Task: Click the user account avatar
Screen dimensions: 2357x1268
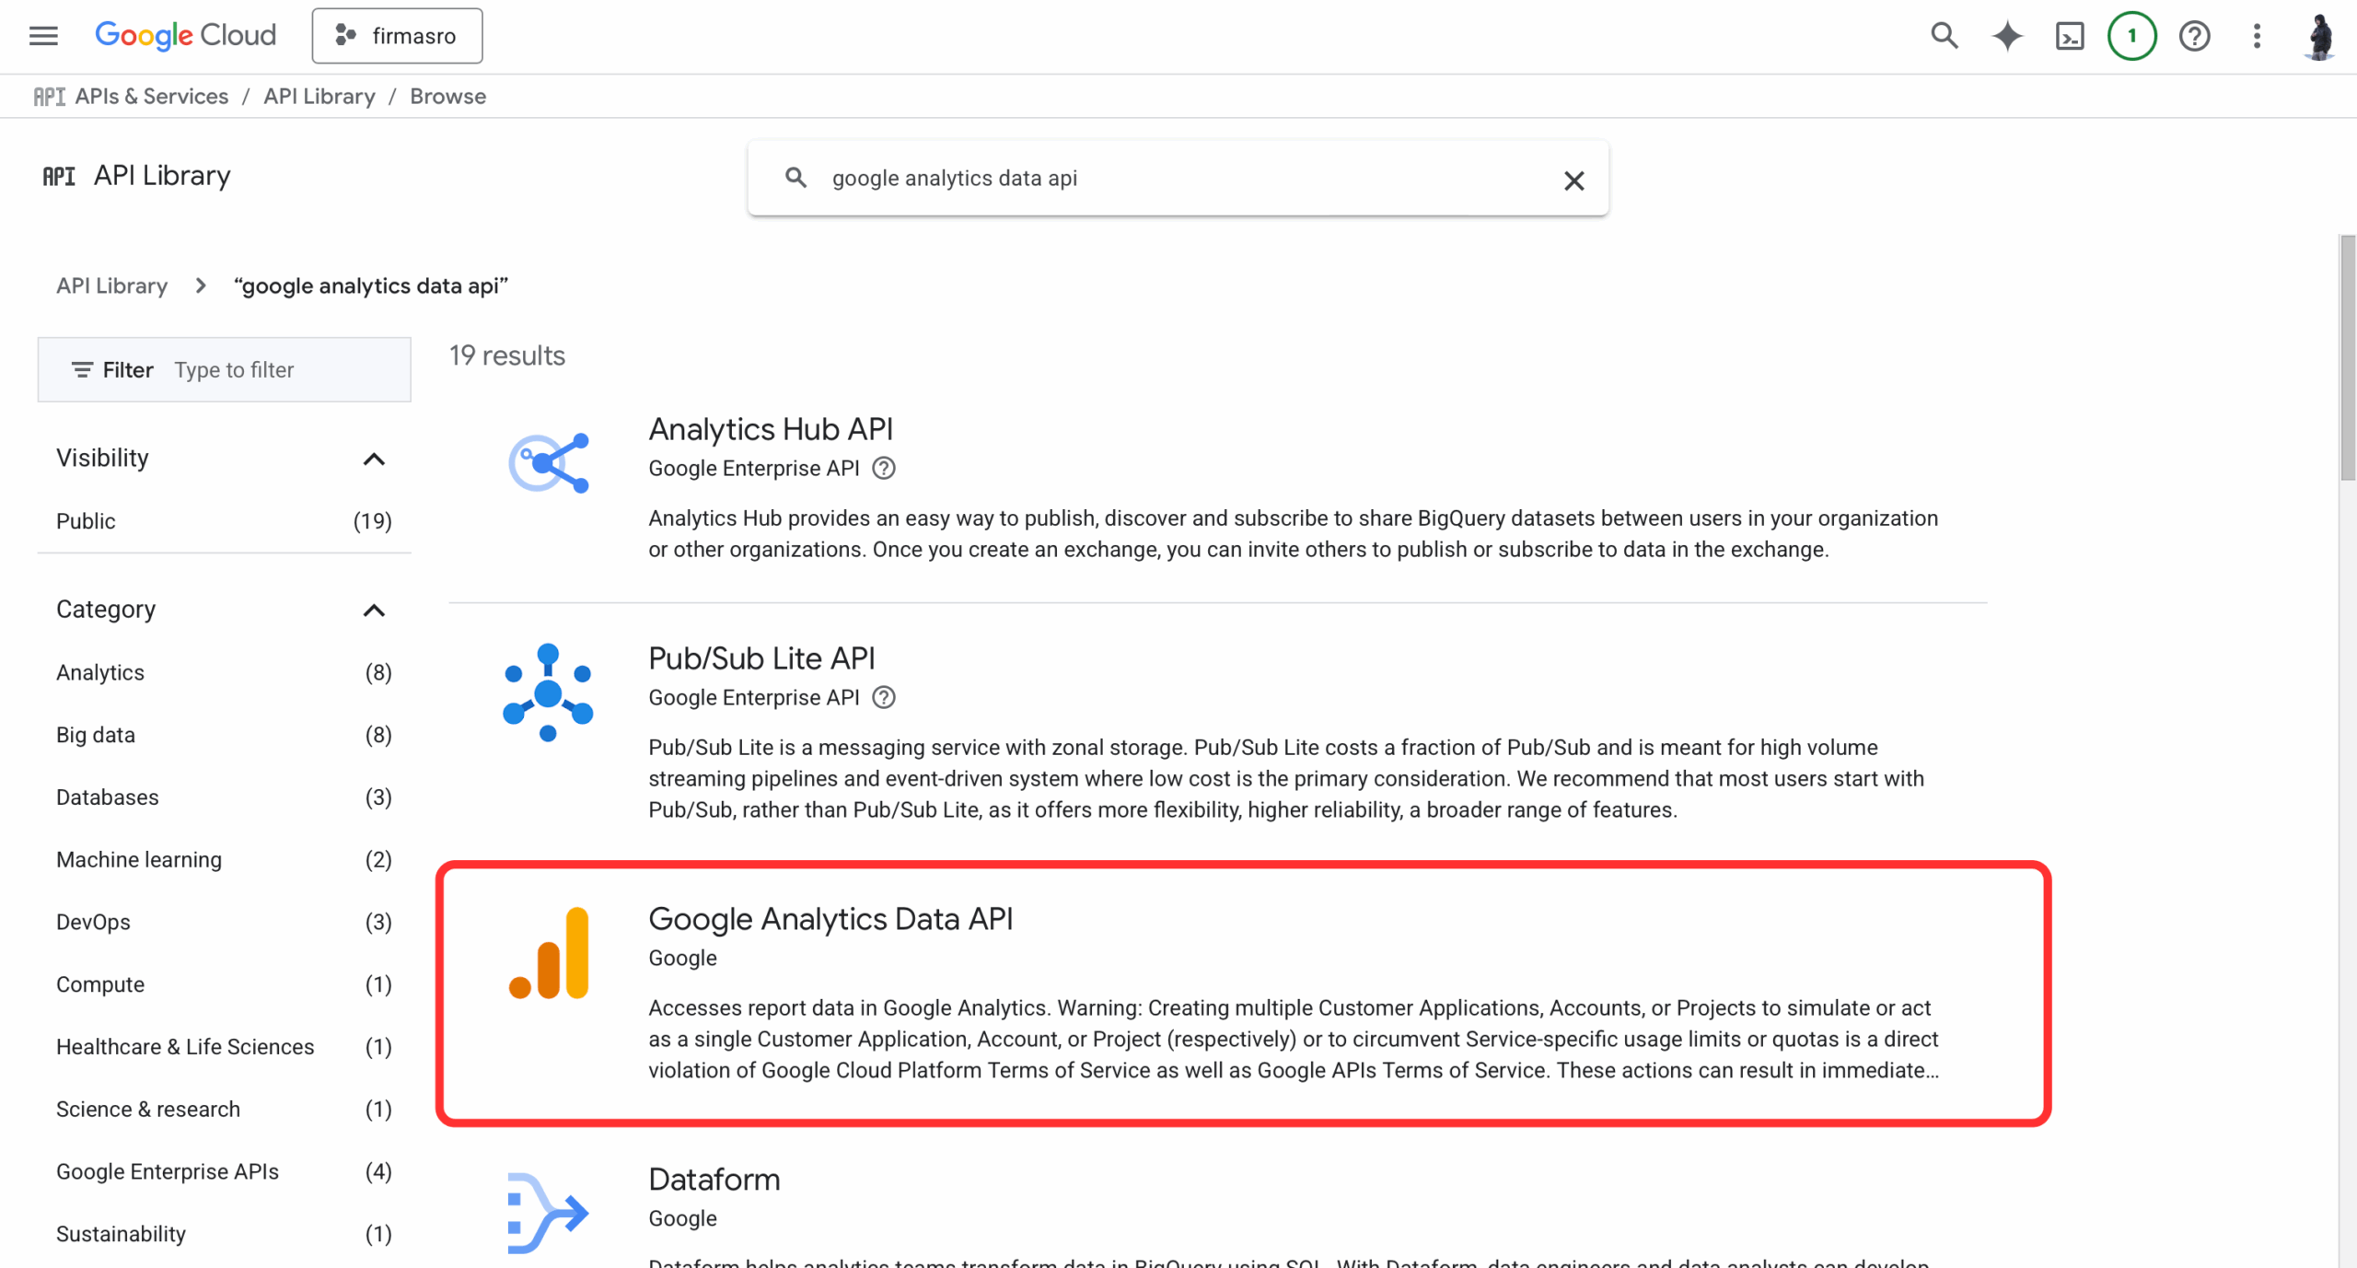Action: [2320, 36]
